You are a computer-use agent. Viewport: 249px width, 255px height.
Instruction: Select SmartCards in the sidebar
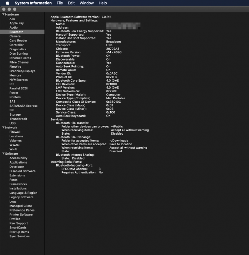(x=18, y=228)
